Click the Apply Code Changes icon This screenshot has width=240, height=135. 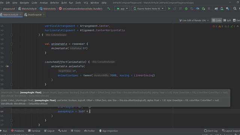click(181, 9)
